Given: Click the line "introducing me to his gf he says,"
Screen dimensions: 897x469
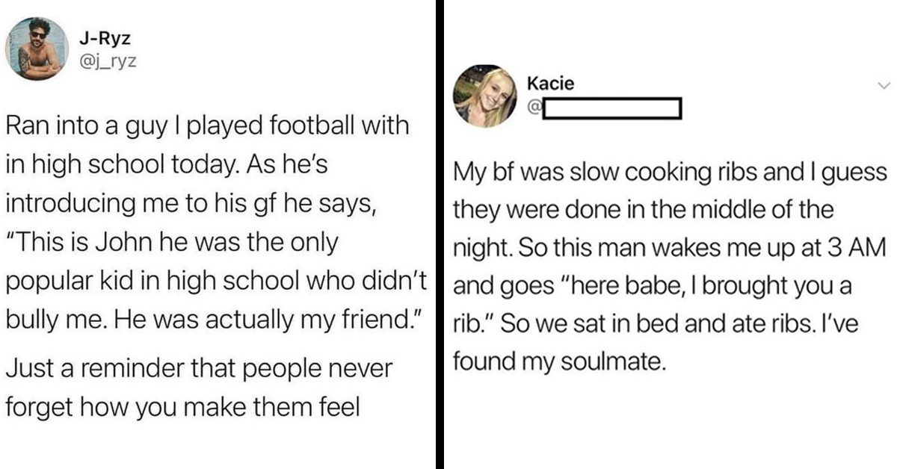Looking at the screenshot, I should pos(190,202).
